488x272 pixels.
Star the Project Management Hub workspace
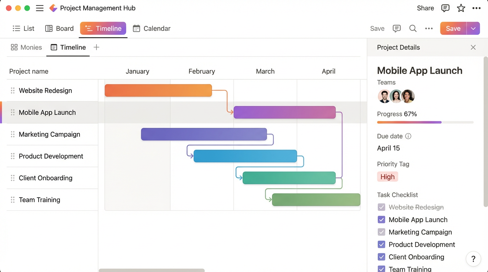click(461, 8)
